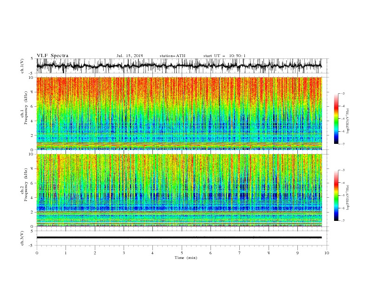Viewport: 368px width, 284px height.
Task: Click tick label "1" on the Time axis
Action: (x=66, y=253)
